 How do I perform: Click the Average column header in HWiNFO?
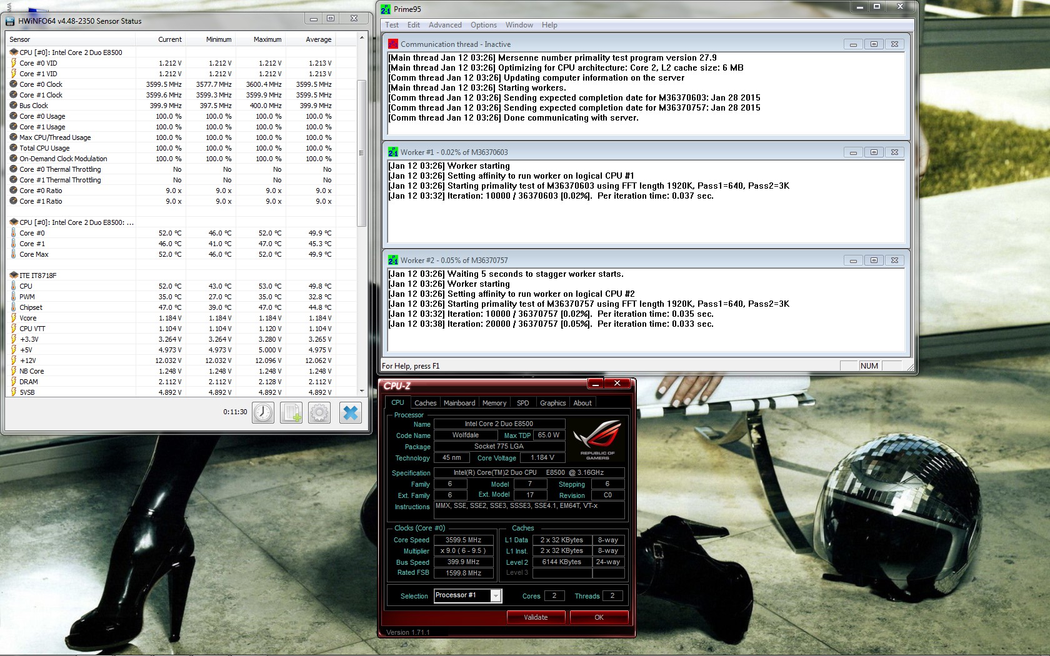click(x=310, y=39)
